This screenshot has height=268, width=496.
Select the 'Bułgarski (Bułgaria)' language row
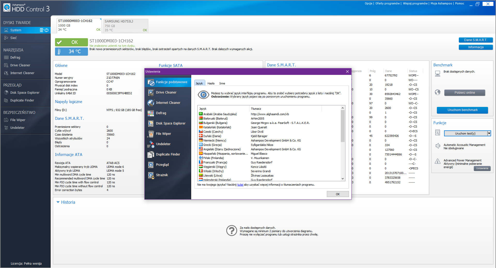pos(269,123)
